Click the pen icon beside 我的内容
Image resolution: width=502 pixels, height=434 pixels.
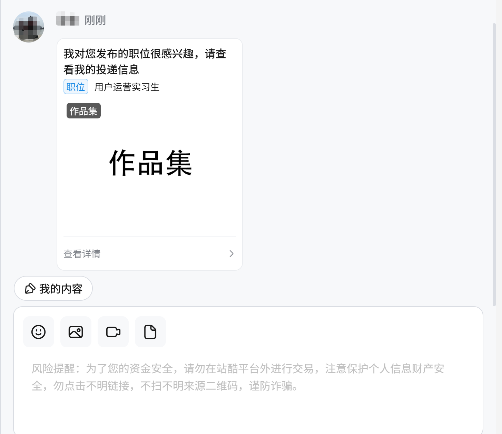click(x=30, y=289)
